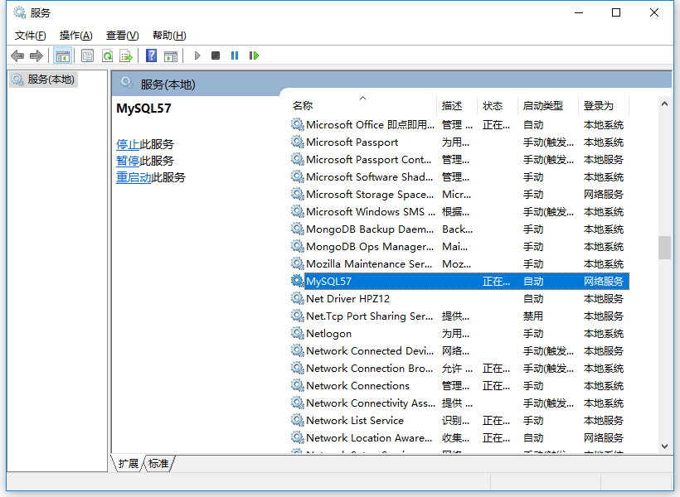
Task: Click the 暂停 link to pause the service
Action: coord(128,161)
